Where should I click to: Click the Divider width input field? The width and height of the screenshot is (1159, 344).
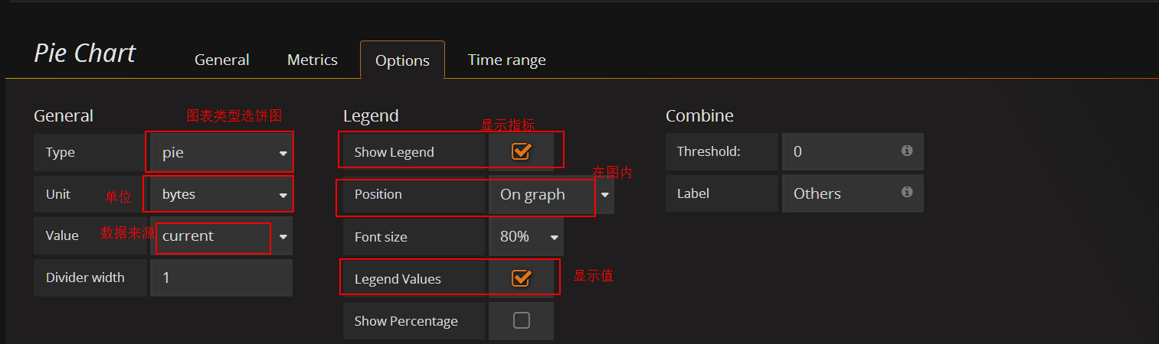tap(221, 277)
